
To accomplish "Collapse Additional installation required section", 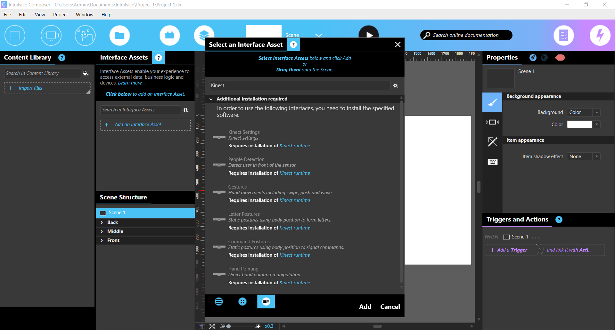I will coord(211,99).
